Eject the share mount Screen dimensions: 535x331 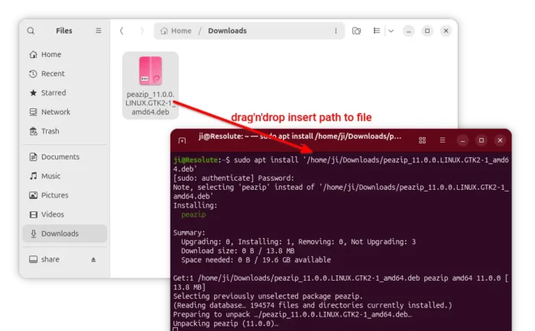click(x=94, y=259)
